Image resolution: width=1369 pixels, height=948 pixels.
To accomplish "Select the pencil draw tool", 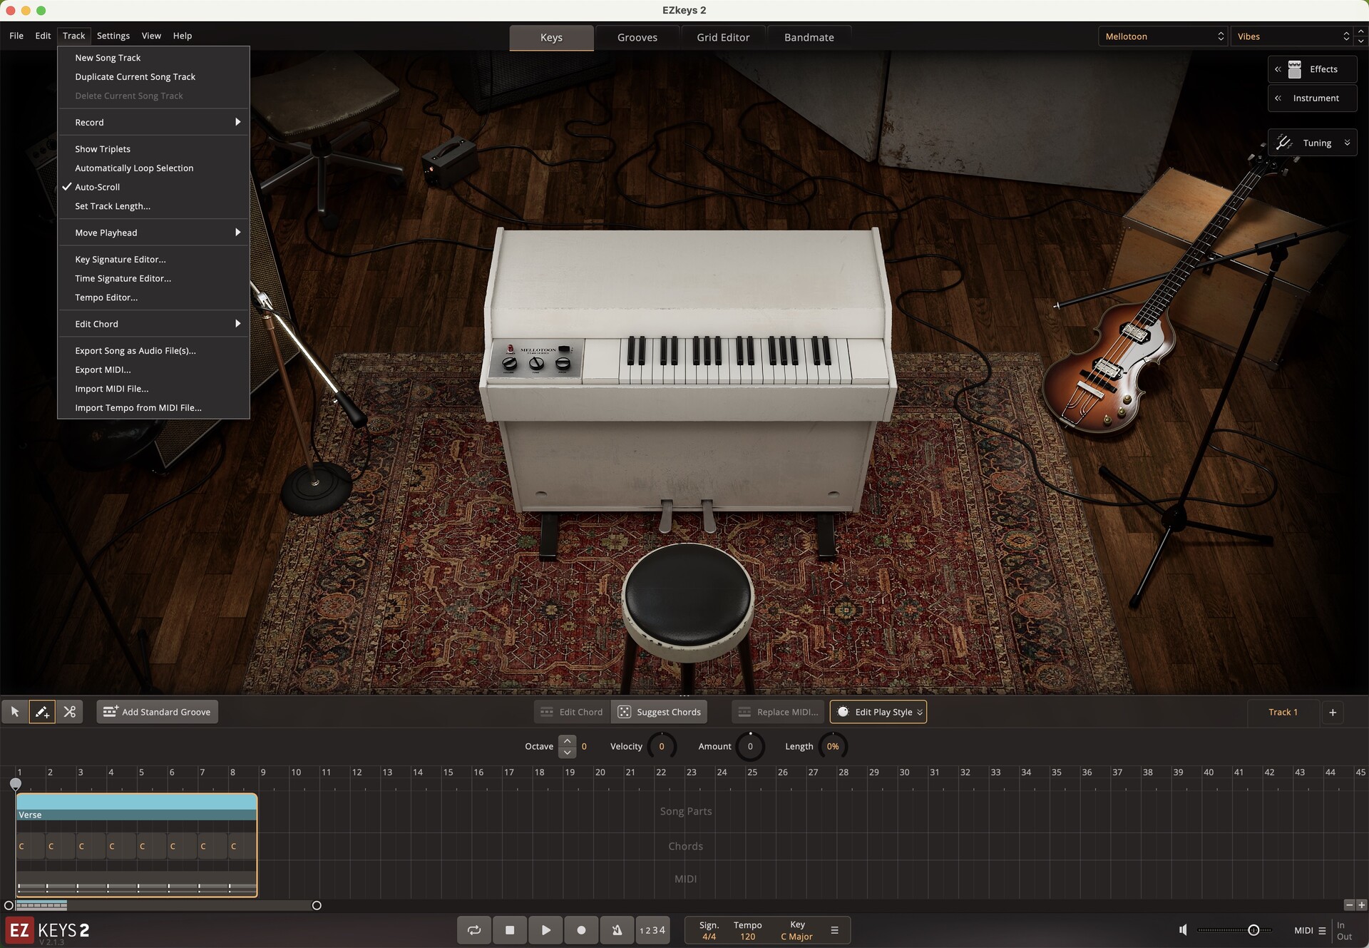I will (x=42, y=712).
